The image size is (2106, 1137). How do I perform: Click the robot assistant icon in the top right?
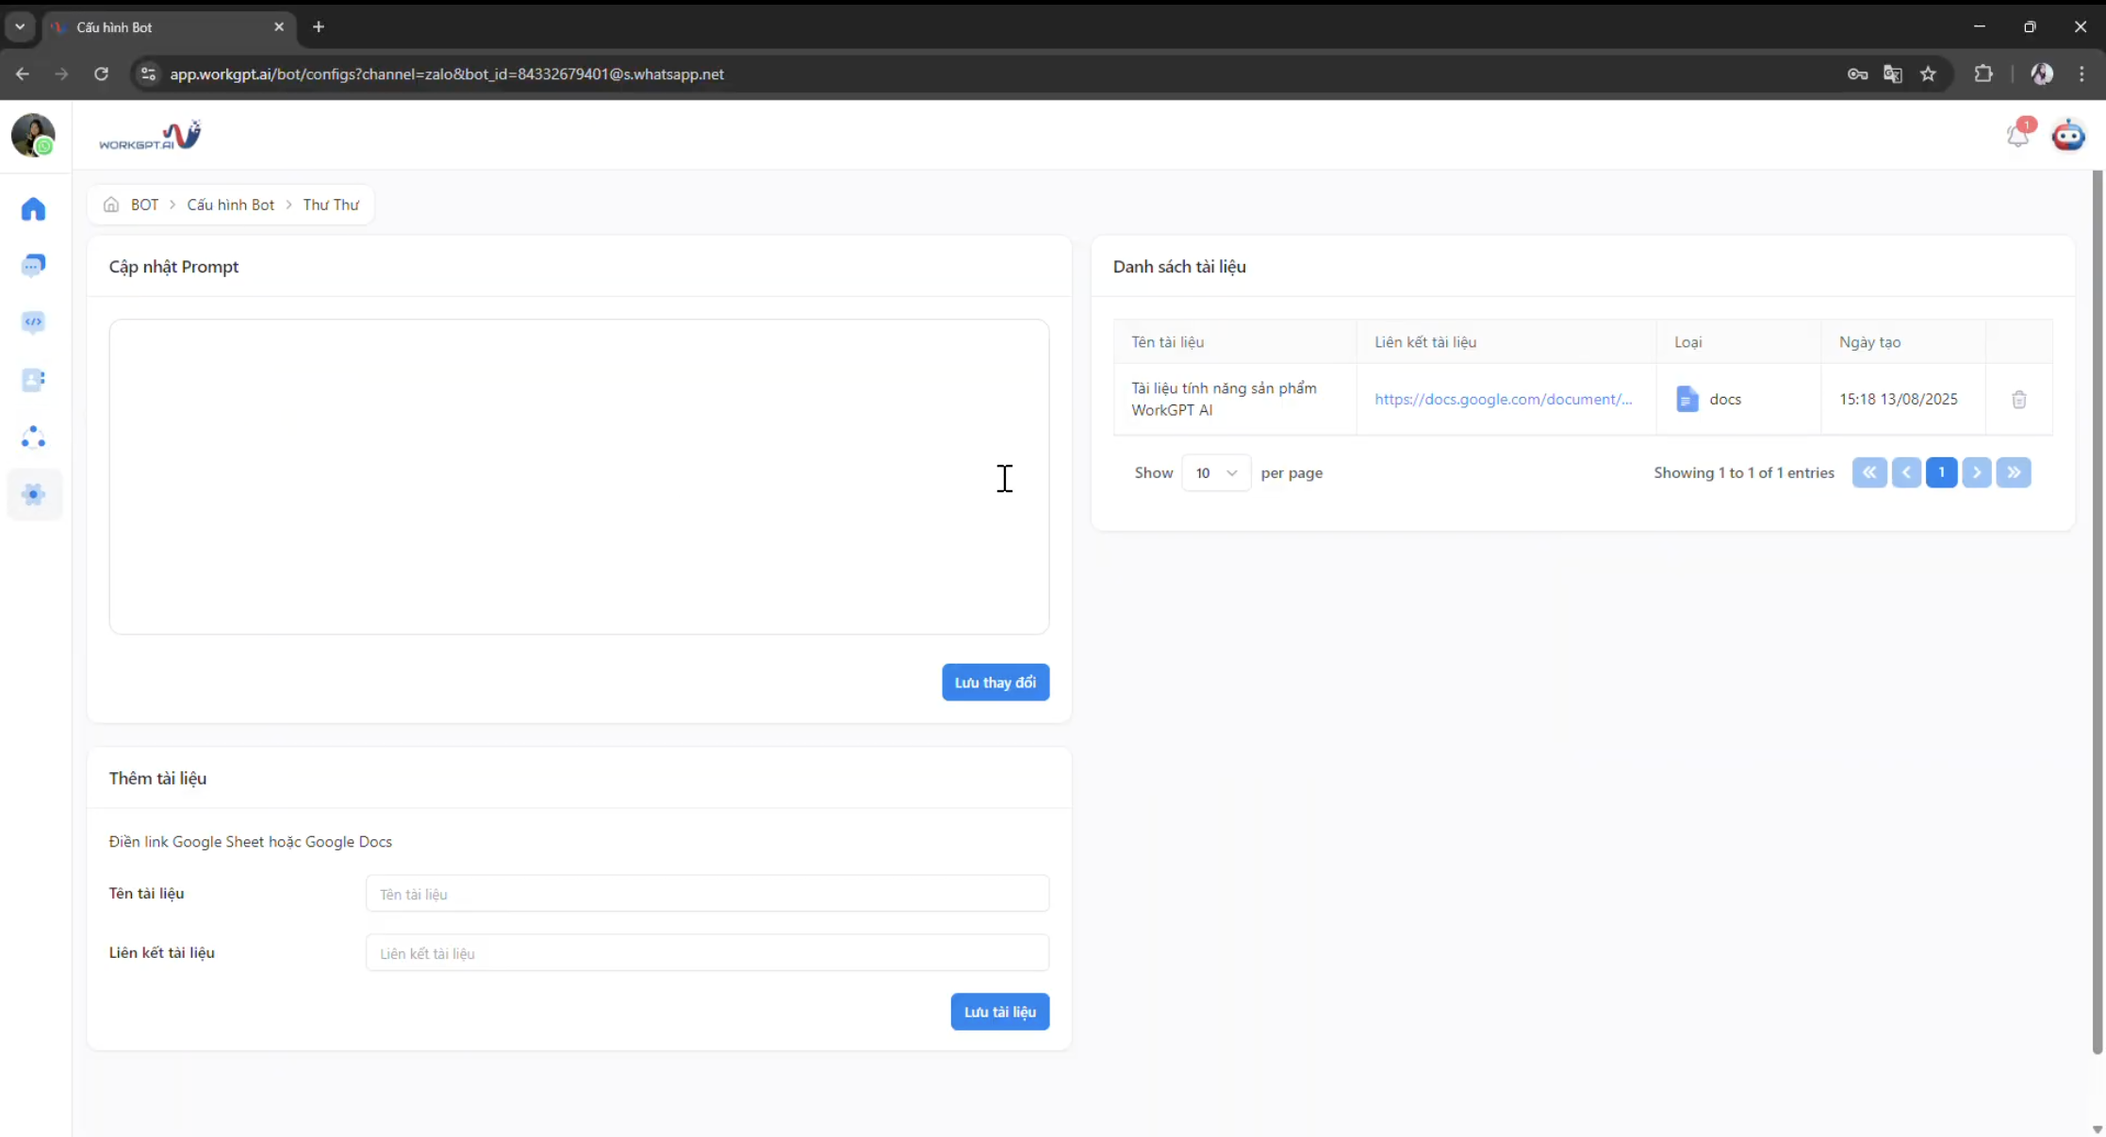tap(2068, 136)
